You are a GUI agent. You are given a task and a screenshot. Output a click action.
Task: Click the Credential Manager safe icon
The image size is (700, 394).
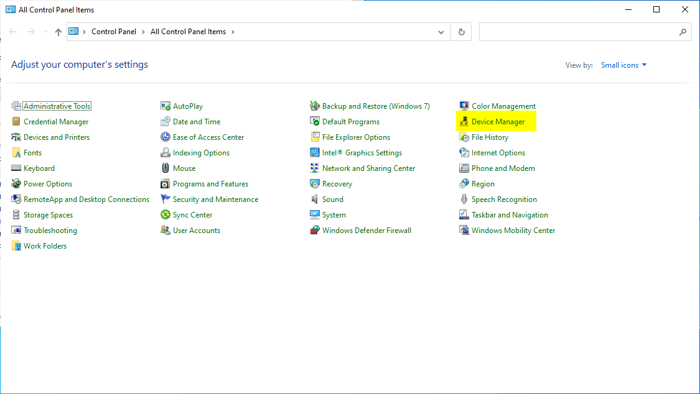pos(16,122)
